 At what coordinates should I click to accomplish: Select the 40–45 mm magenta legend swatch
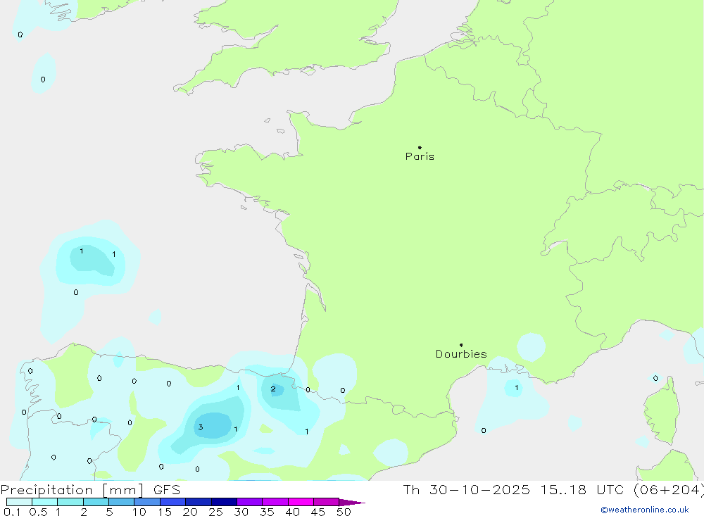click(301, 502)
